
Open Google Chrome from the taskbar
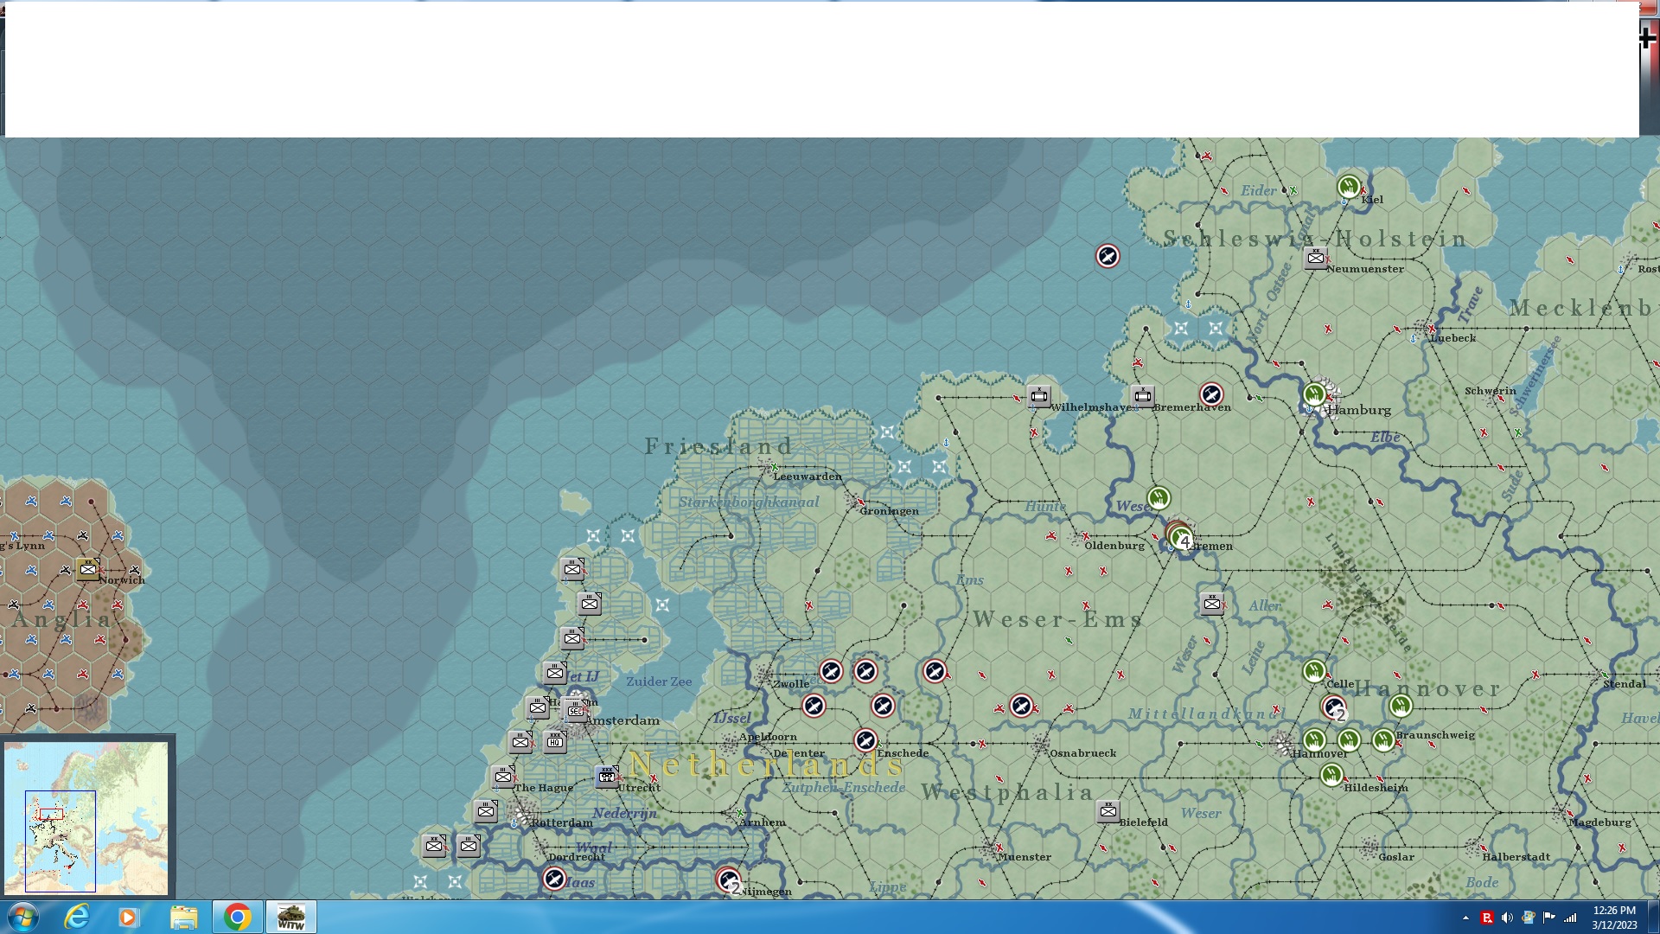[237, 917]
